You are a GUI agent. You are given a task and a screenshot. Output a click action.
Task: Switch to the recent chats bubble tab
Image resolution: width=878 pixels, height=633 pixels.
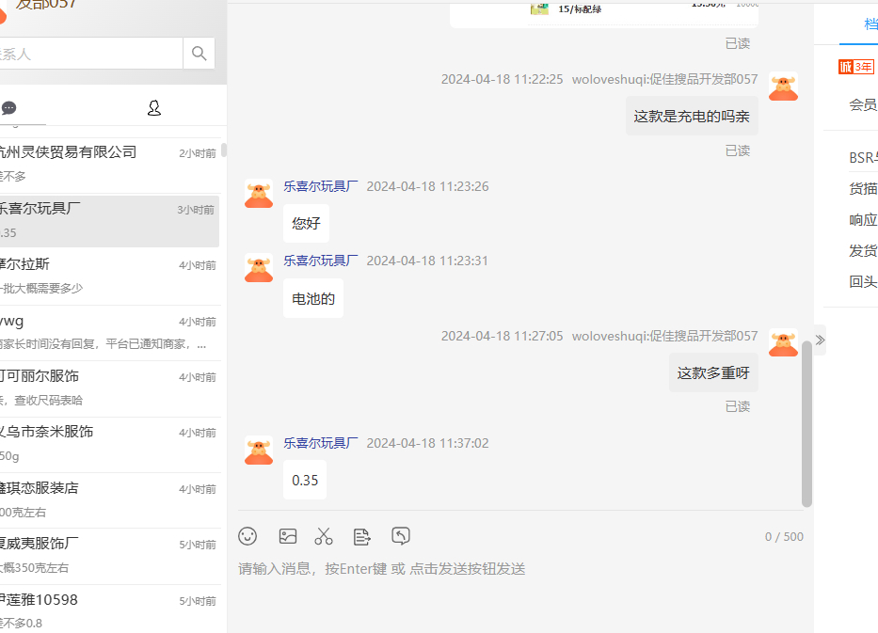click(x=9, y=108)
